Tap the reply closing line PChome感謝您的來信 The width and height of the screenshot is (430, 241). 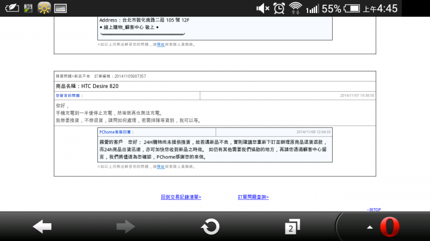pyautogui.click(x=182, y=157)
